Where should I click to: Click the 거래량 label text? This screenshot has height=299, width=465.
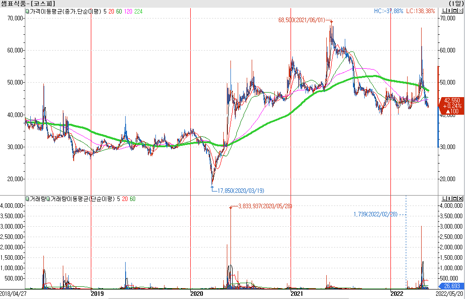click(38, 199)
